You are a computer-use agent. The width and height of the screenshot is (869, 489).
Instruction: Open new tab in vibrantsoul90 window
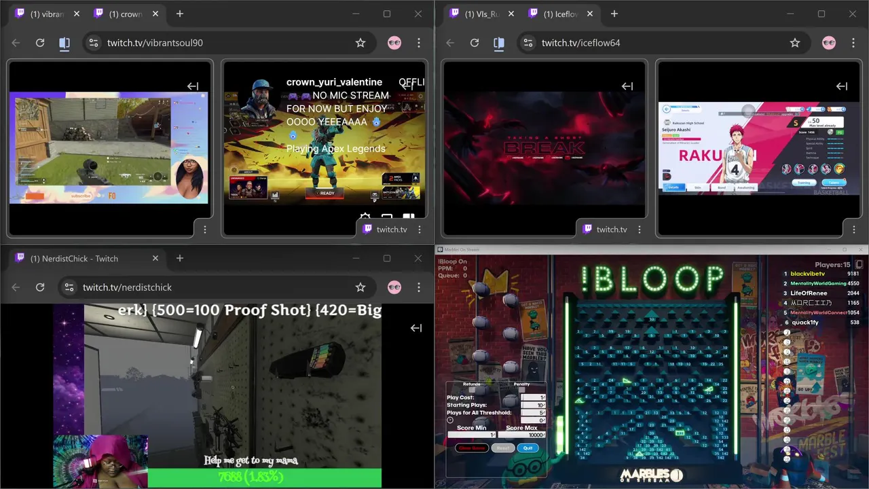pos(180,14)
